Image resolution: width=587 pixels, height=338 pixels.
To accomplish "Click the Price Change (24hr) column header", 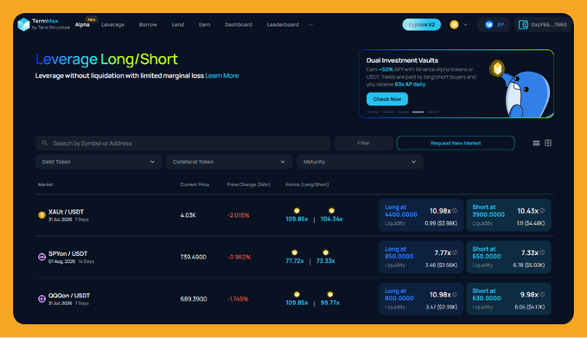I will point(249,184).
